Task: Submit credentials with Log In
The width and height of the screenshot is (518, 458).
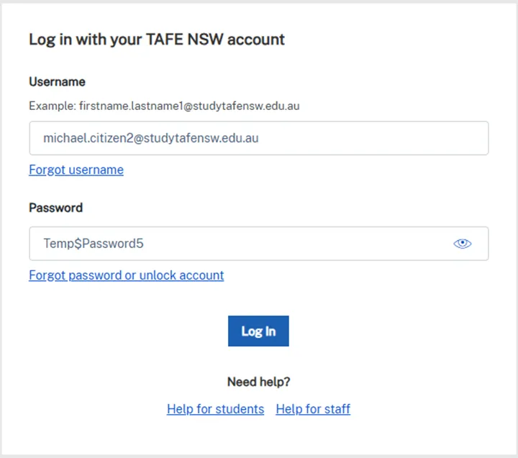Action: click(x=258, y=331)
